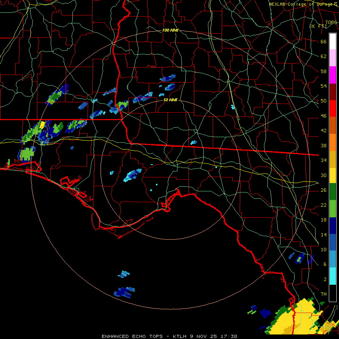Screen dimensions: 339x339
Task: Click the dark green legend swatch
Action: click(x=333, y=192)
